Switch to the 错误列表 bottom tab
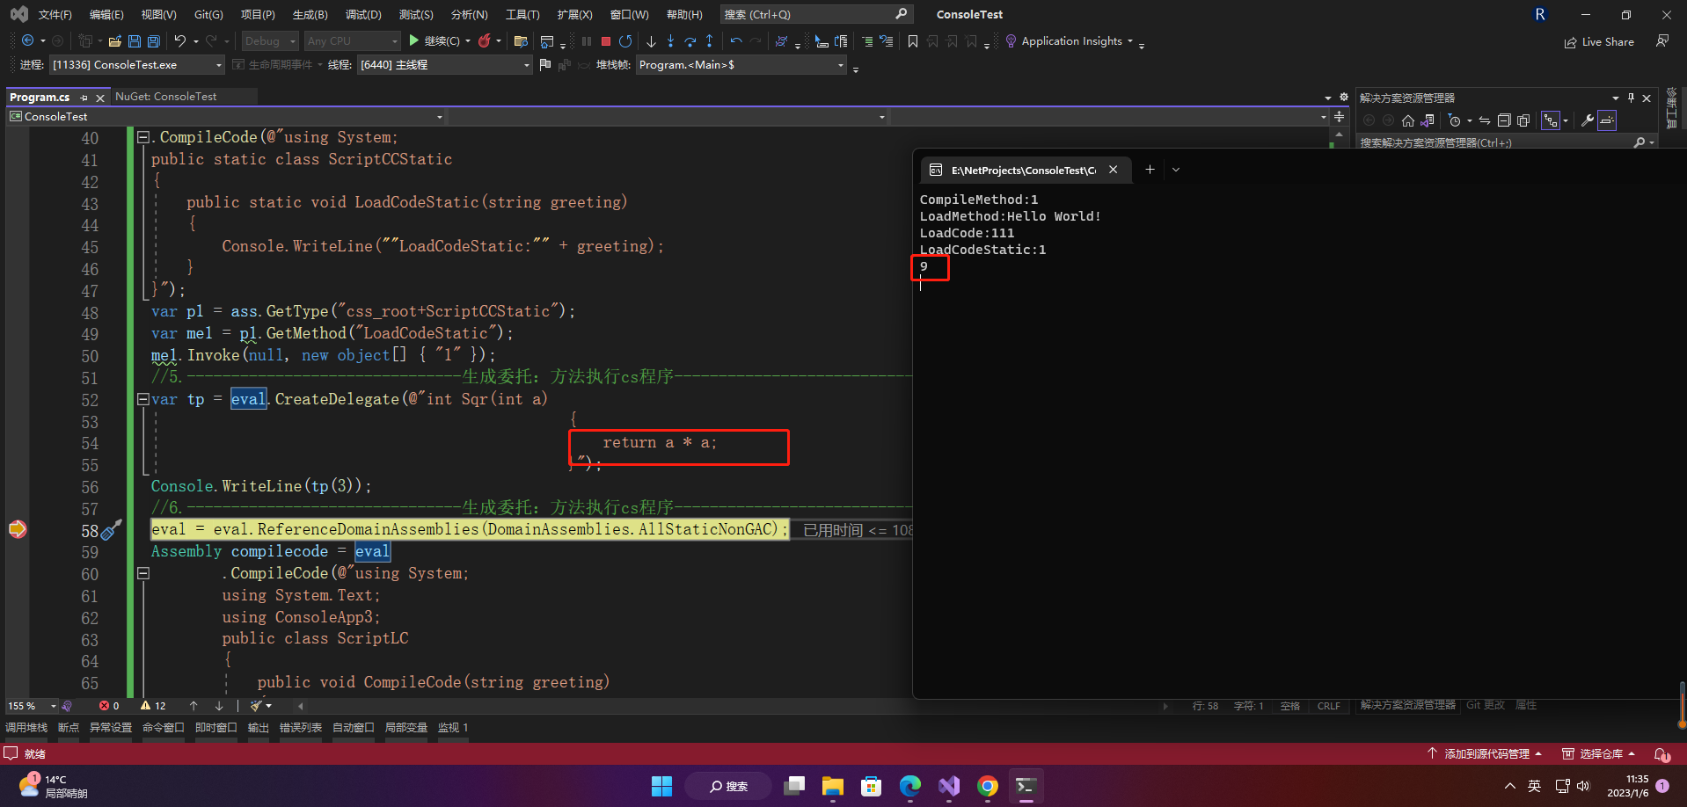The width and height of the screenshot is (1687, 807). 301,728
